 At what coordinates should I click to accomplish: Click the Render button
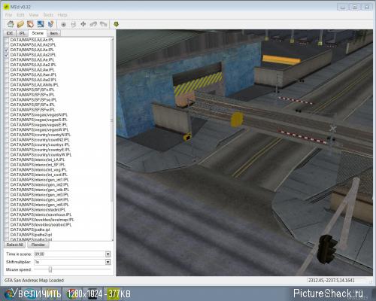click(x=38, y=245)
